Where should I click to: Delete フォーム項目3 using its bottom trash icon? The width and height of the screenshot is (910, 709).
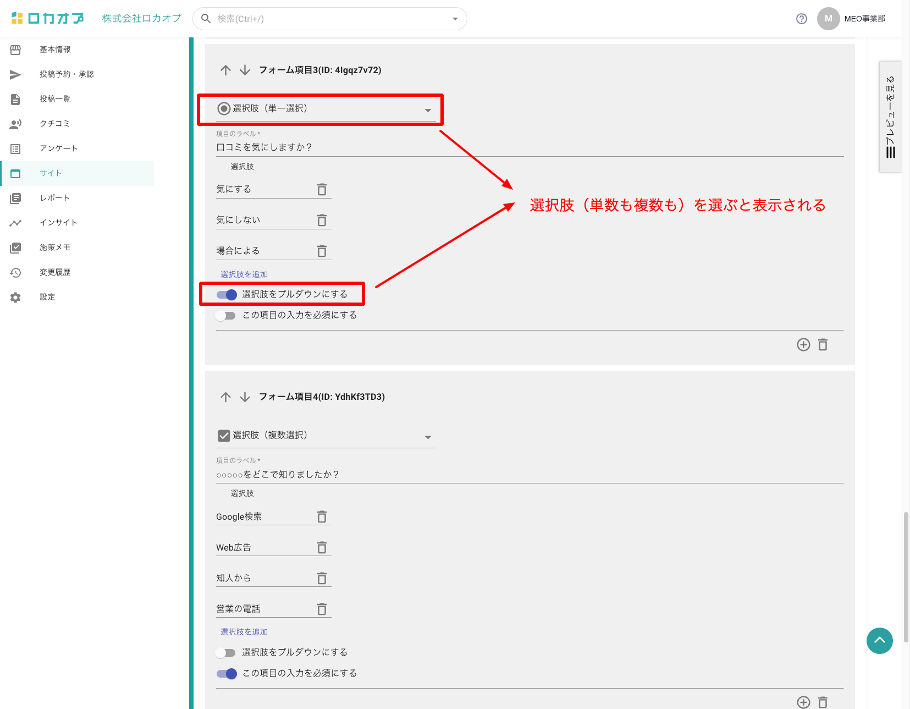pyautogui.click(x=823, y=344)
